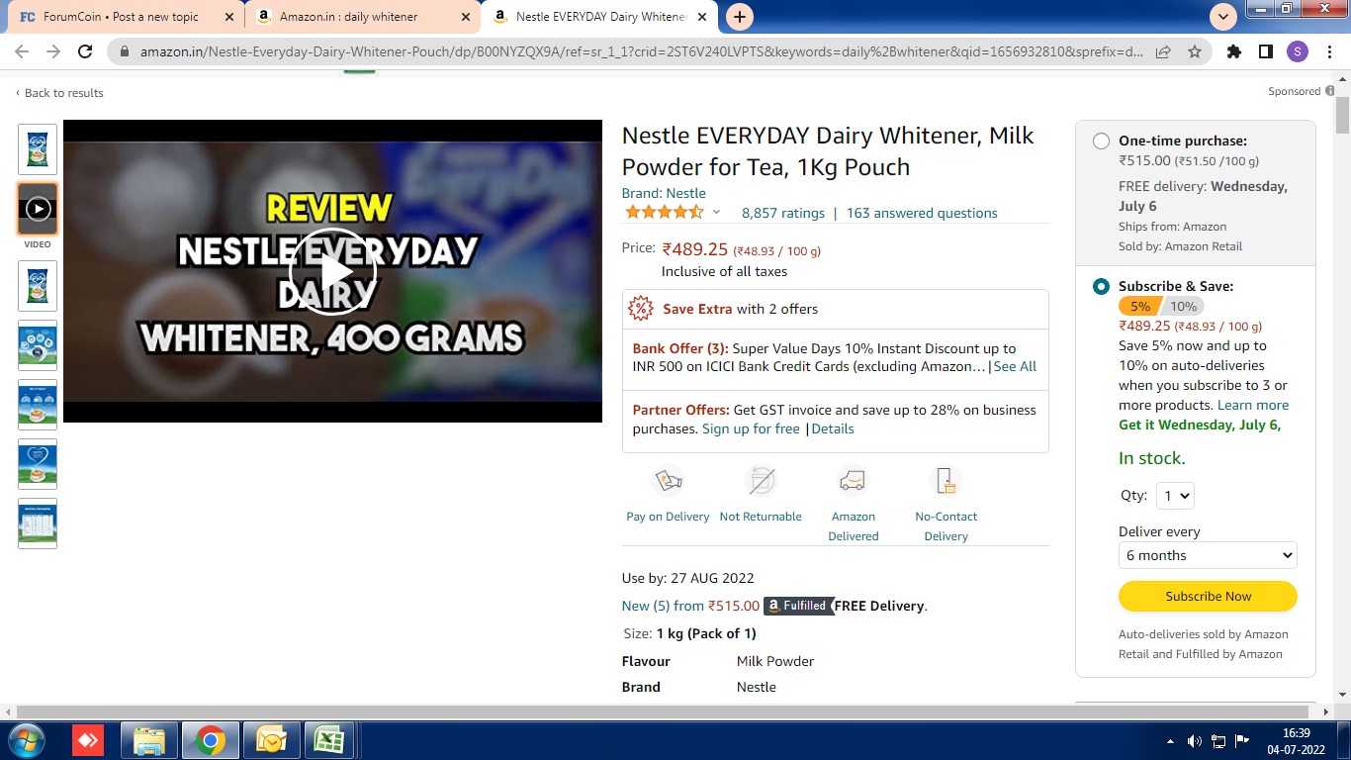
Task: Open AnyDesk from the taskbar
Action: tap(88, 740)
